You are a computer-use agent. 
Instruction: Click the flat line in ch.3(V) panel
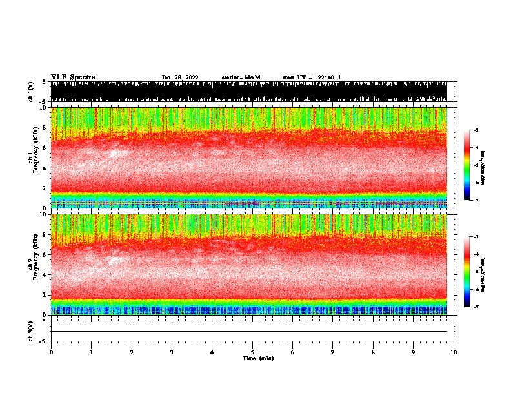[x=249, y=332]
